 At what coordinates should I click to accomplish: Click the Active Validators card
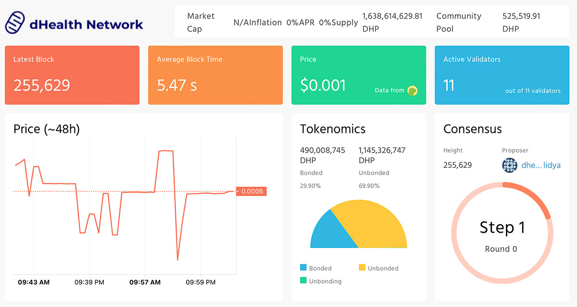502,75
